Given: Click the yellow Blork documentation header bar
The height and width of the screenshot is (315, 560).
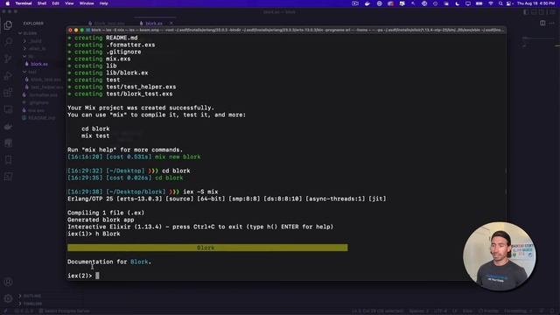Looking at the screenshot, I should point(207,248).
